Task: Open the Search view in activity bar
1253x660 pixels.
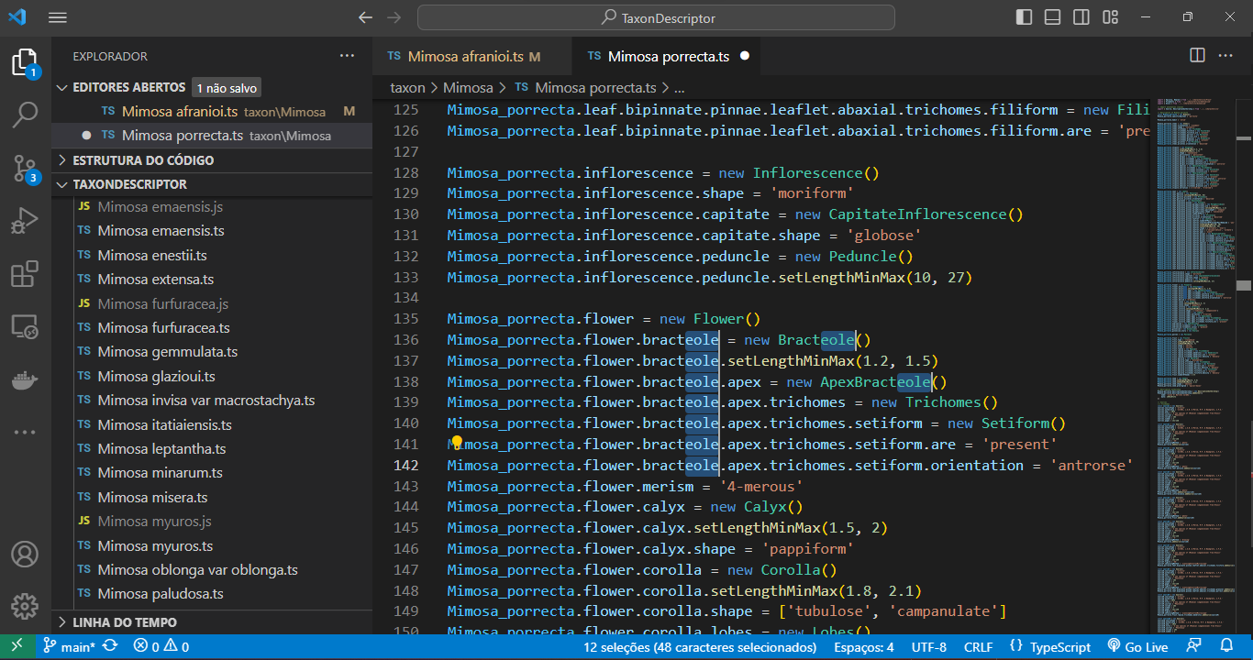Action: pyautogui.click(x=25, y=115)
